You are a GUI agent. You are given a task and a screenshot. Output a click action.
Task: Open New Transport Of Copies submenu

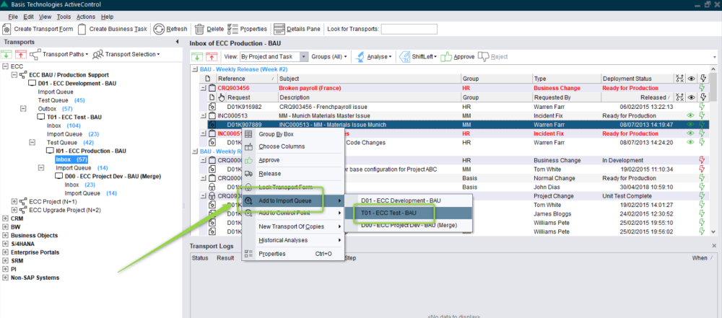[293, 226]
